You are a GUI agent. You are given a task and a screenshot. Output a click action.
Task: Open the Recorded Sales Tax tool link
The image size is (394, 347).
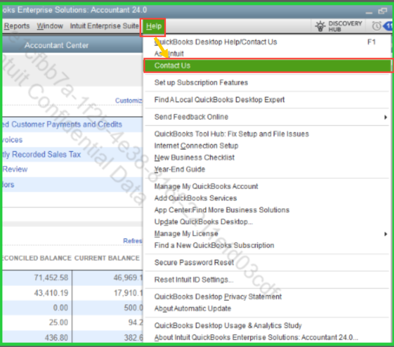[42, 154]
